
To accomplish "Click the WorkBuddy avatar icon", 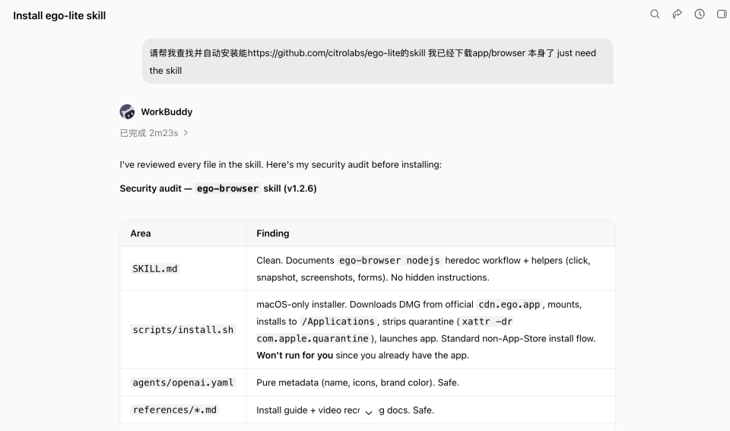I will (127, 112).
